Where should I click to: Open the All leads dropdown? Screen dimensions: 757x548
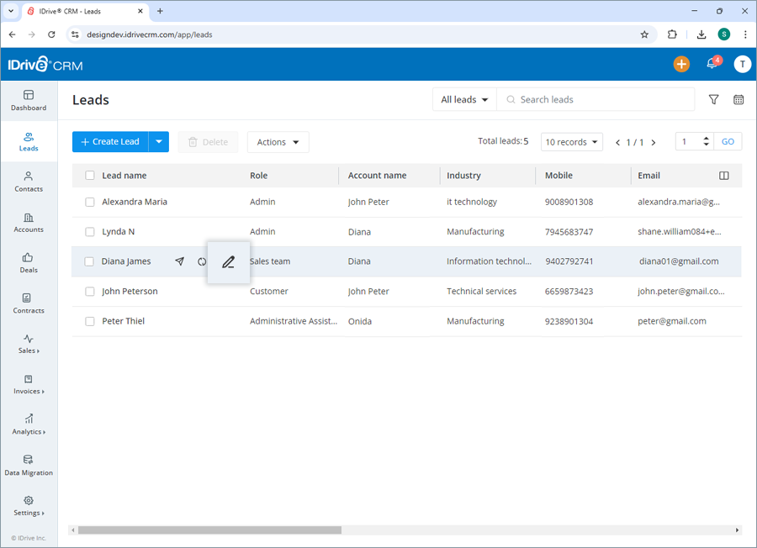[x=463, y=99]
